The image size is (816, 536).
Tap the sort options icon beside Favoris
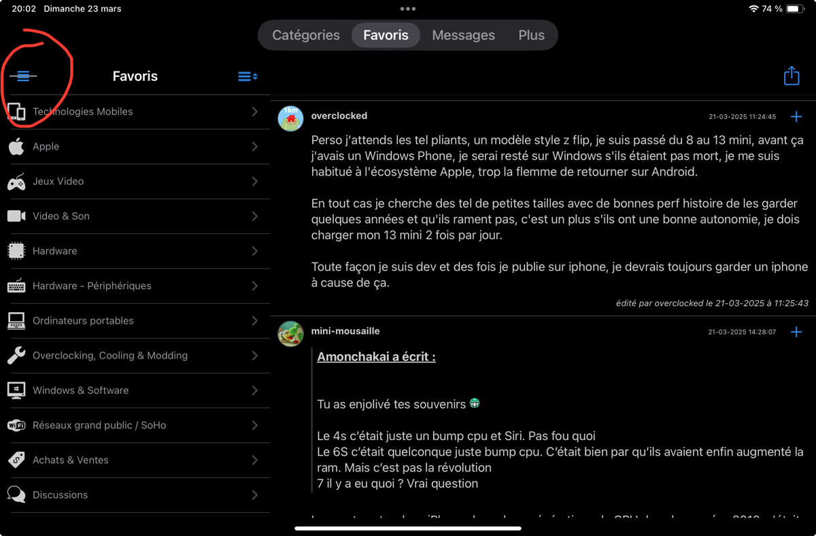pyautogui.click(x=247, y=76)
